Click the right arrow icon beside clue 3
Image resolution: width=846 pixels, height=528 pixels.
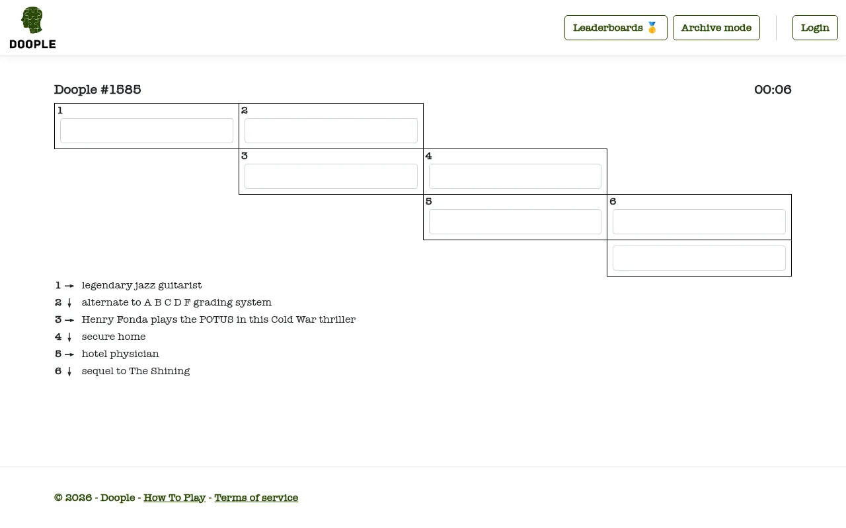(69, 320)
